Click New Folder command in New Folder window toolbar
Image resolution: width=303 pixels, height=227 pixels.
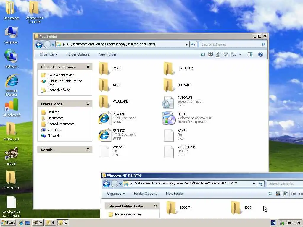click(107, 54)
